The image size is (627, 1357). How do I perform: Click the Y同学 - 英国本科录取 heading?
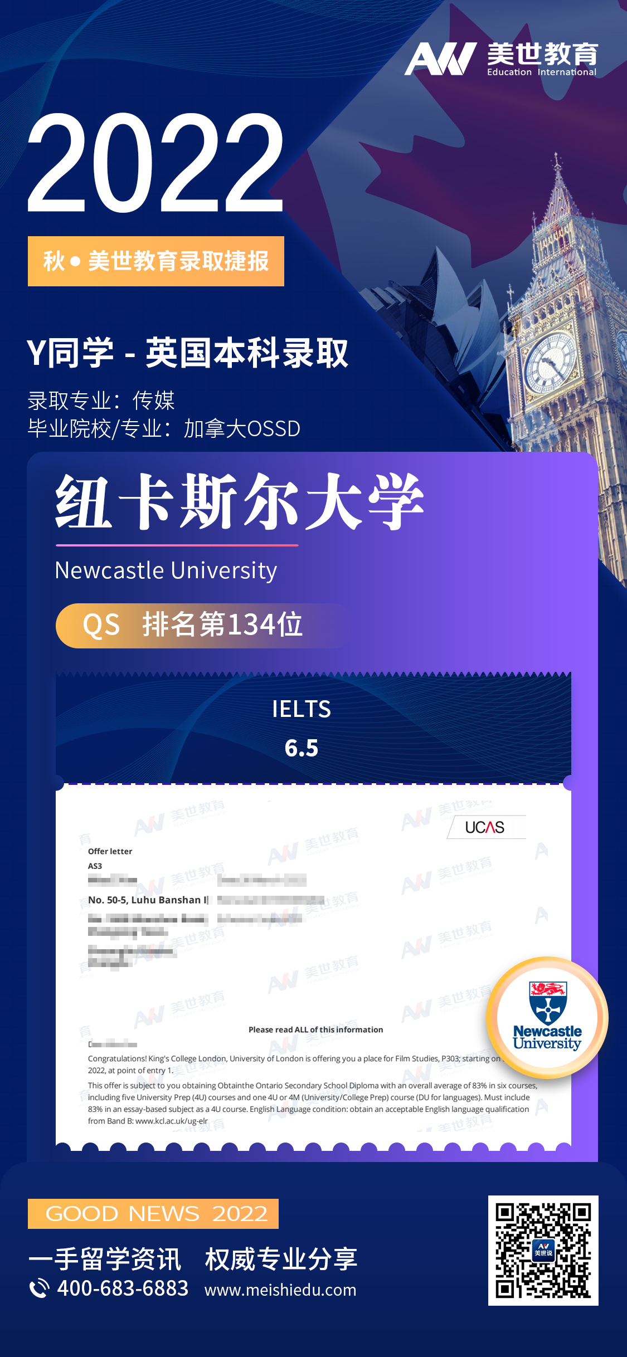tap(187, 353)
